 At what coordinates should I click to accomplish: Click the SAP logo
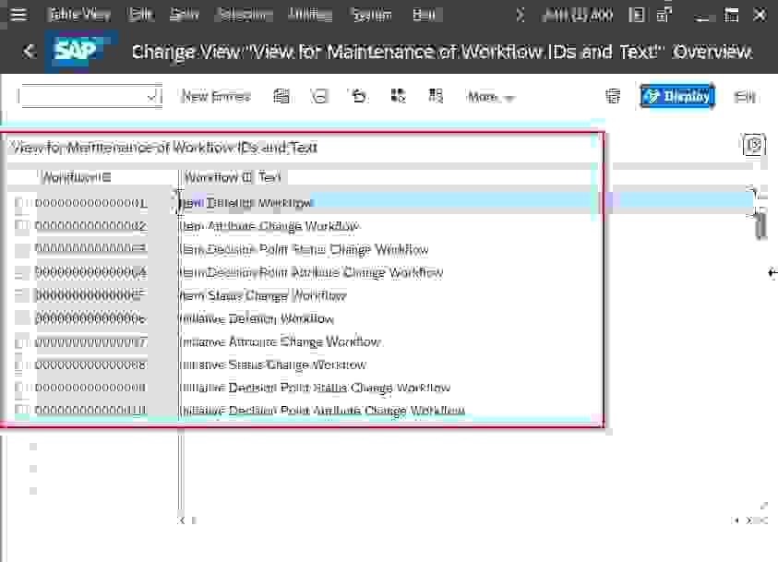pyautogui.click(x=76, y=51)
